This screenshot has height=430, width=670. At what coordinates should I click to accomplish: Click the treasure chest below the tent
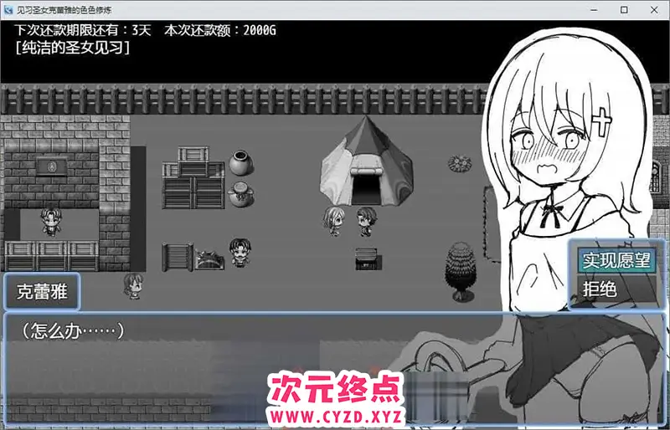point(368,259)
